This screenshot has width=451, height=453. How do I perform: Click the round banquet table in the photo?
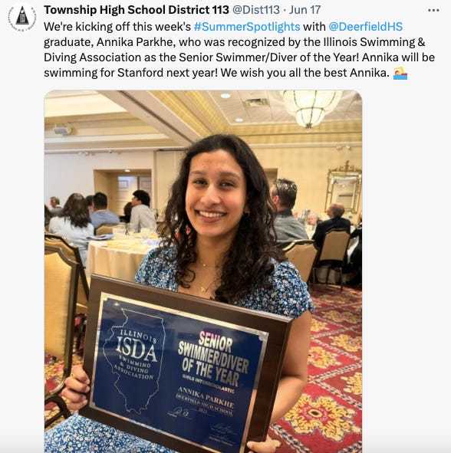pos(119,256)
